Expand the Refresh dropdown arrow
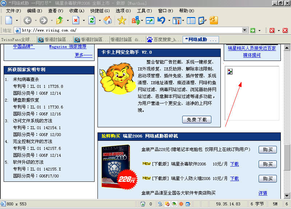291x209 pixels. tap(100, 20)
